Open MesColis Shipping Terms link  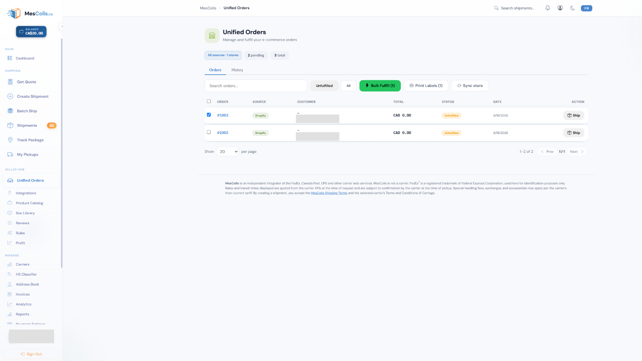tap(329, 193)
